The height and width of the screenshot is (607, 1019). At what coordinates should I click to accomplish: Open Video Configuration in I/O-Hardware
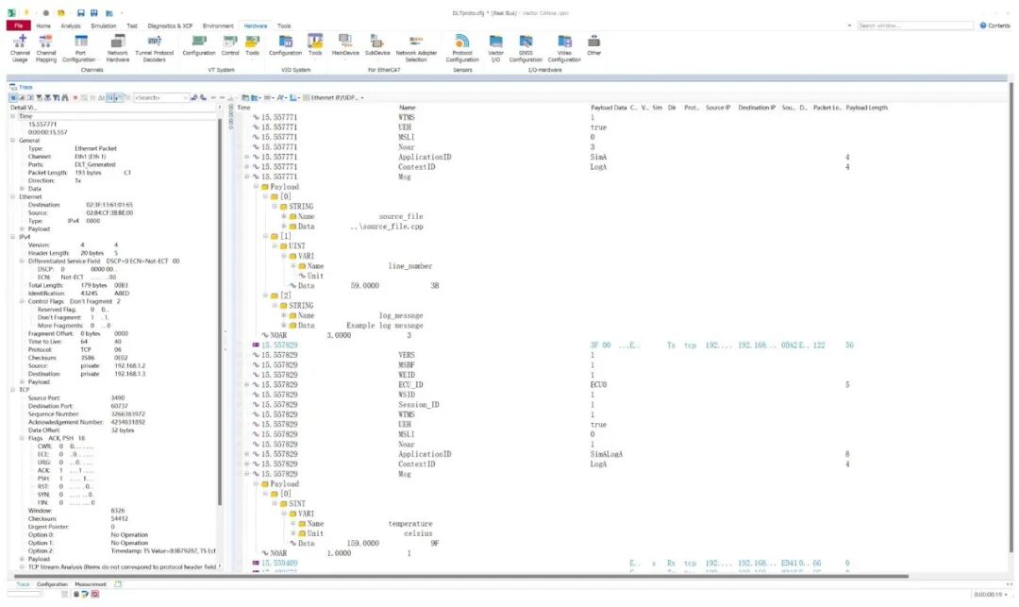click(564, 47)
